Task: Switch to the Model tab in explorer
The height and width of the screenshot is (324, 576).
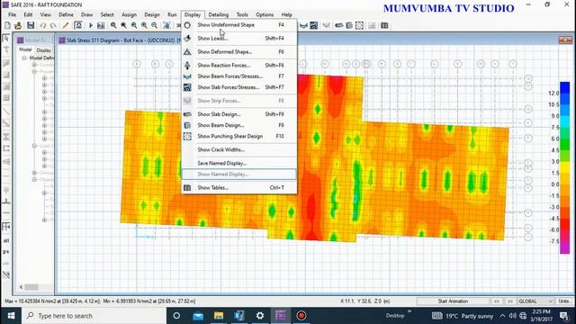Action: (x=25, y=49)
